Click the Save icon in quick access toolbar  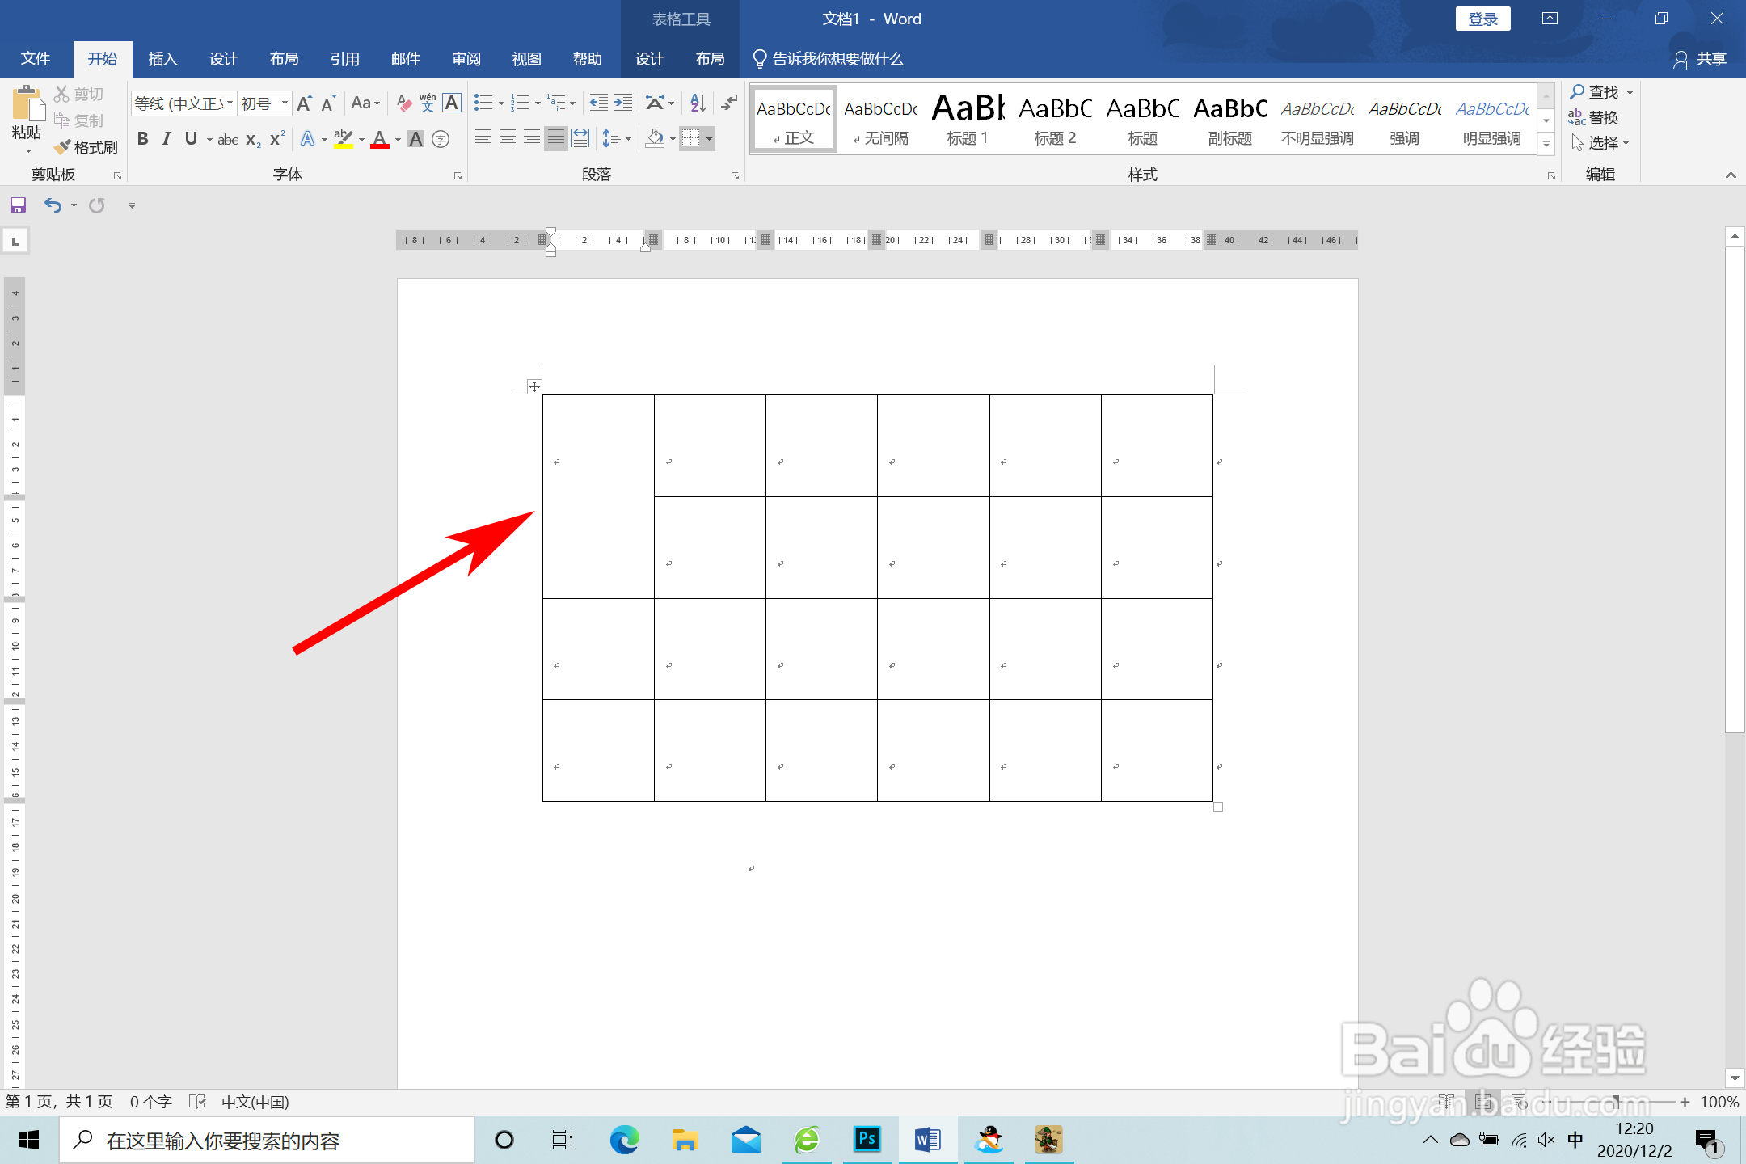[18, 205]
